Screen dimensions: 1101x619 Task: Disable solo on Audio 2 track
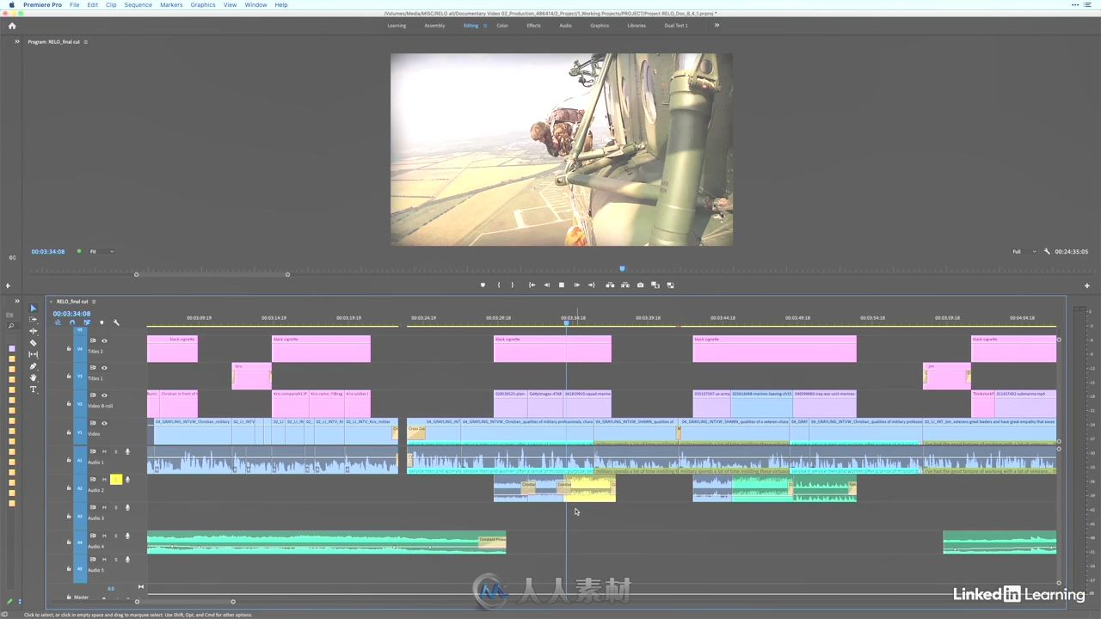(116, 480)
